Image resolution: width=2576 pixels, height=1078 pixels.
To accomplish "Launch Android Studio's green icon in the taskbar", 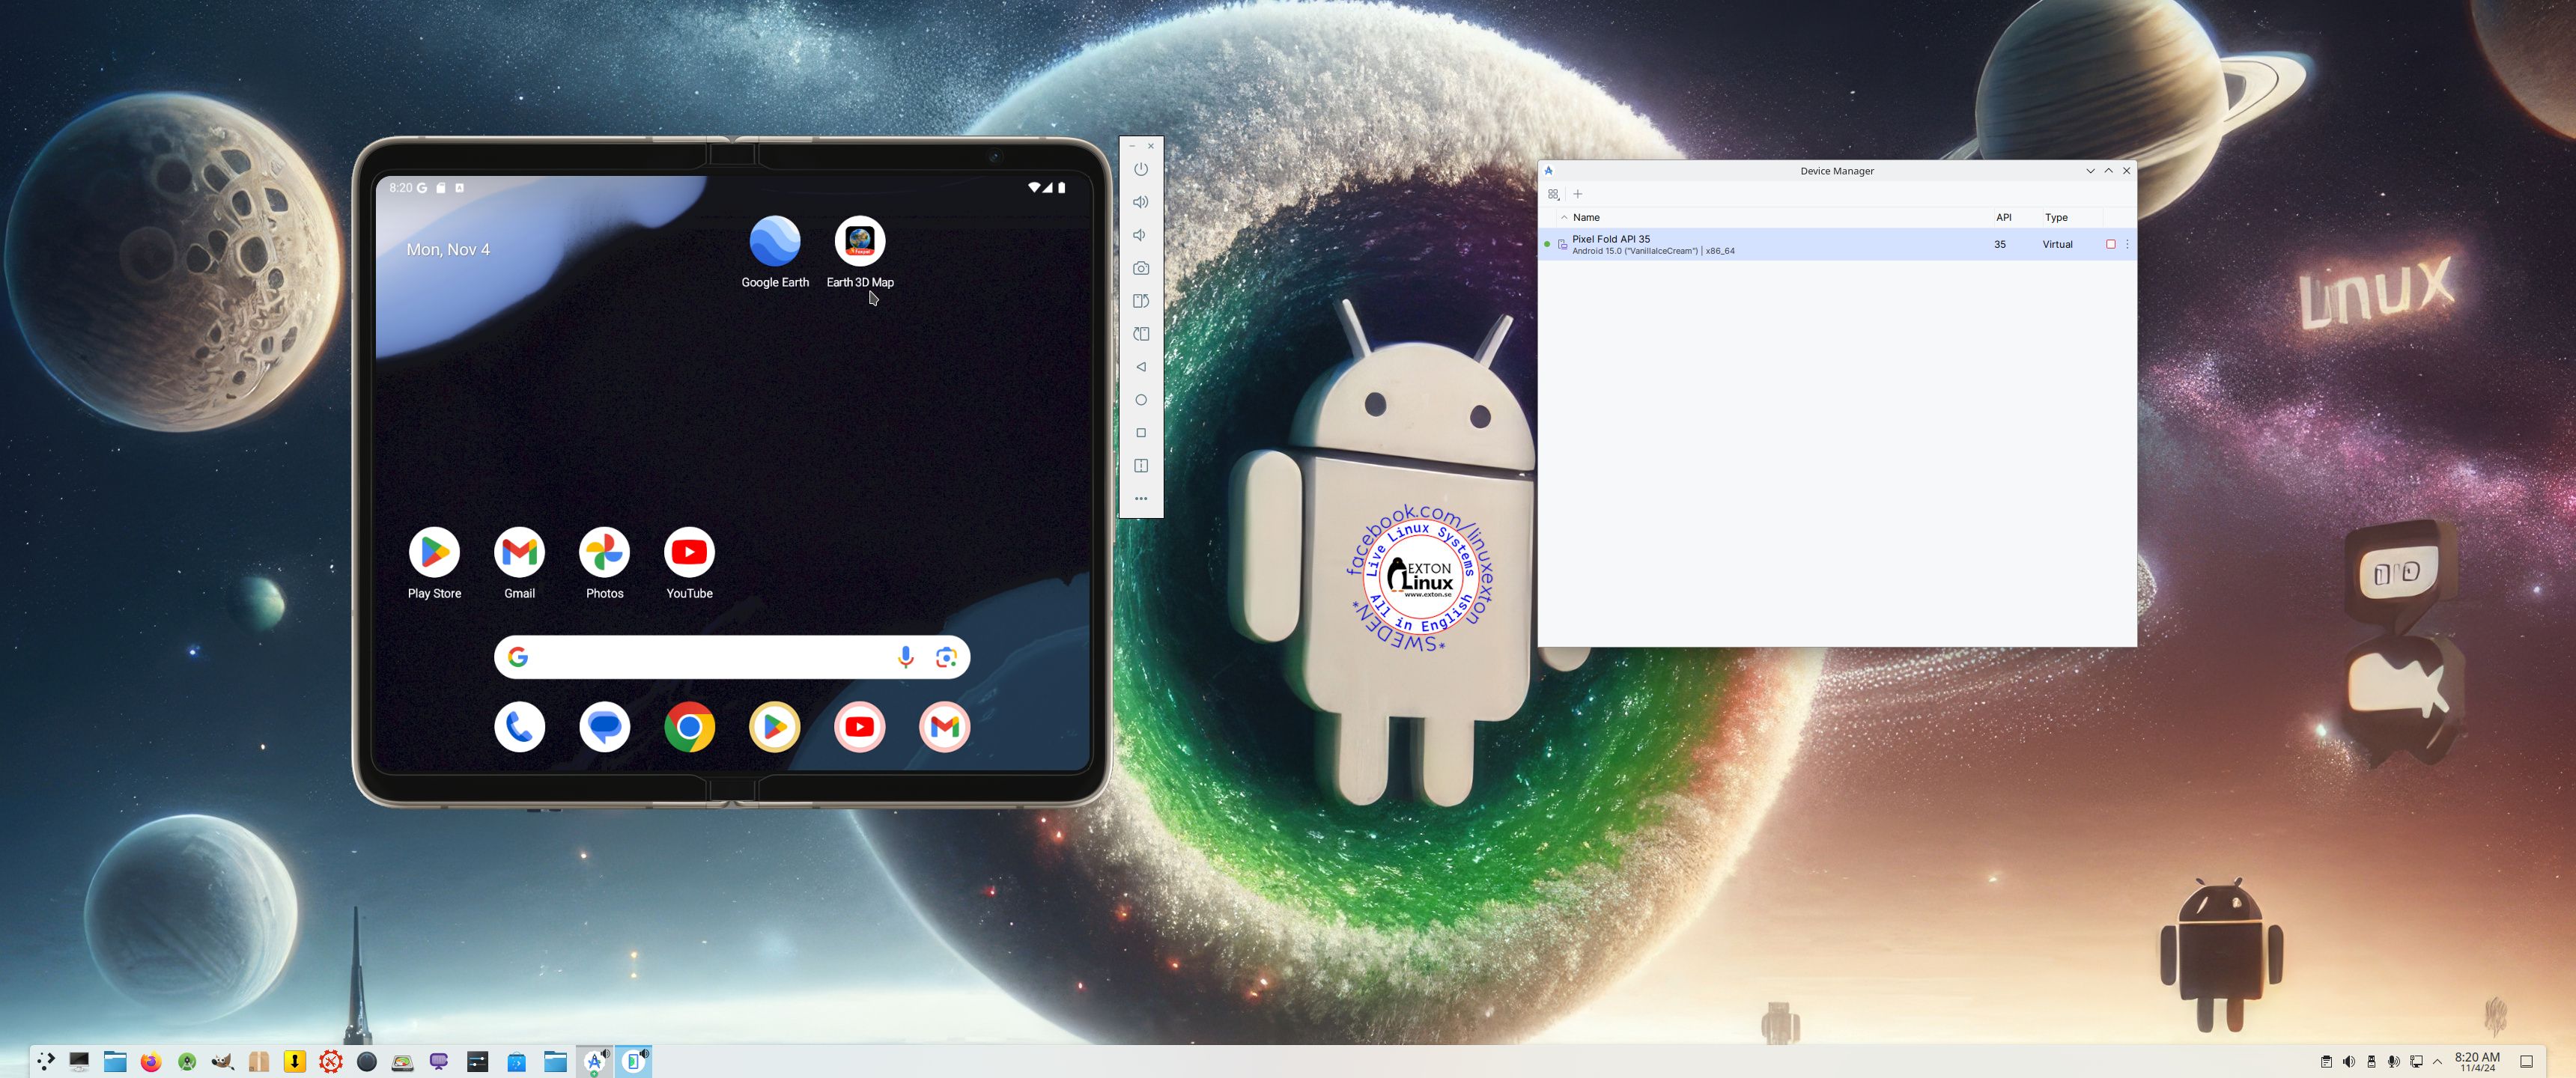I will point(187,1061).
